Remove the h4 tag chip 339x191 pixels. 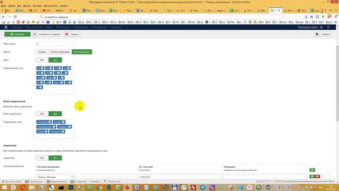pos(68,68)
